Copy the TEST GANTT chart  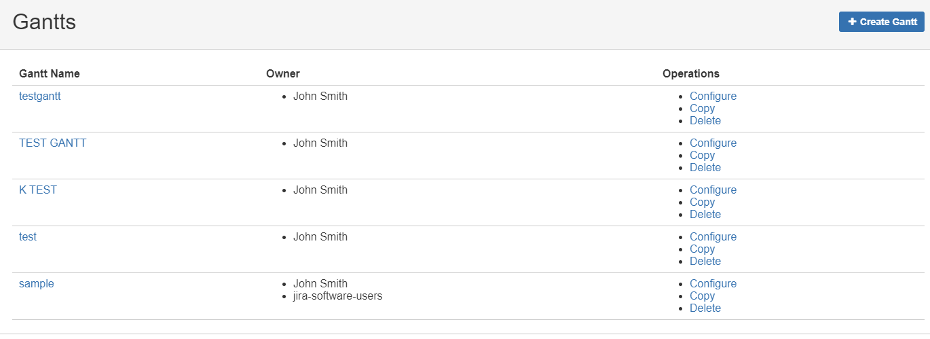702,156
